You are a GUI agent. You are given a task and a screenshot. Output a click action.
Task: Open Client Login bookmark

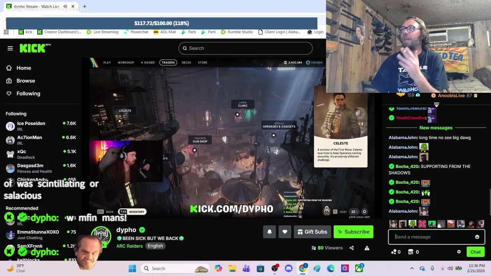tap(279, 32)
